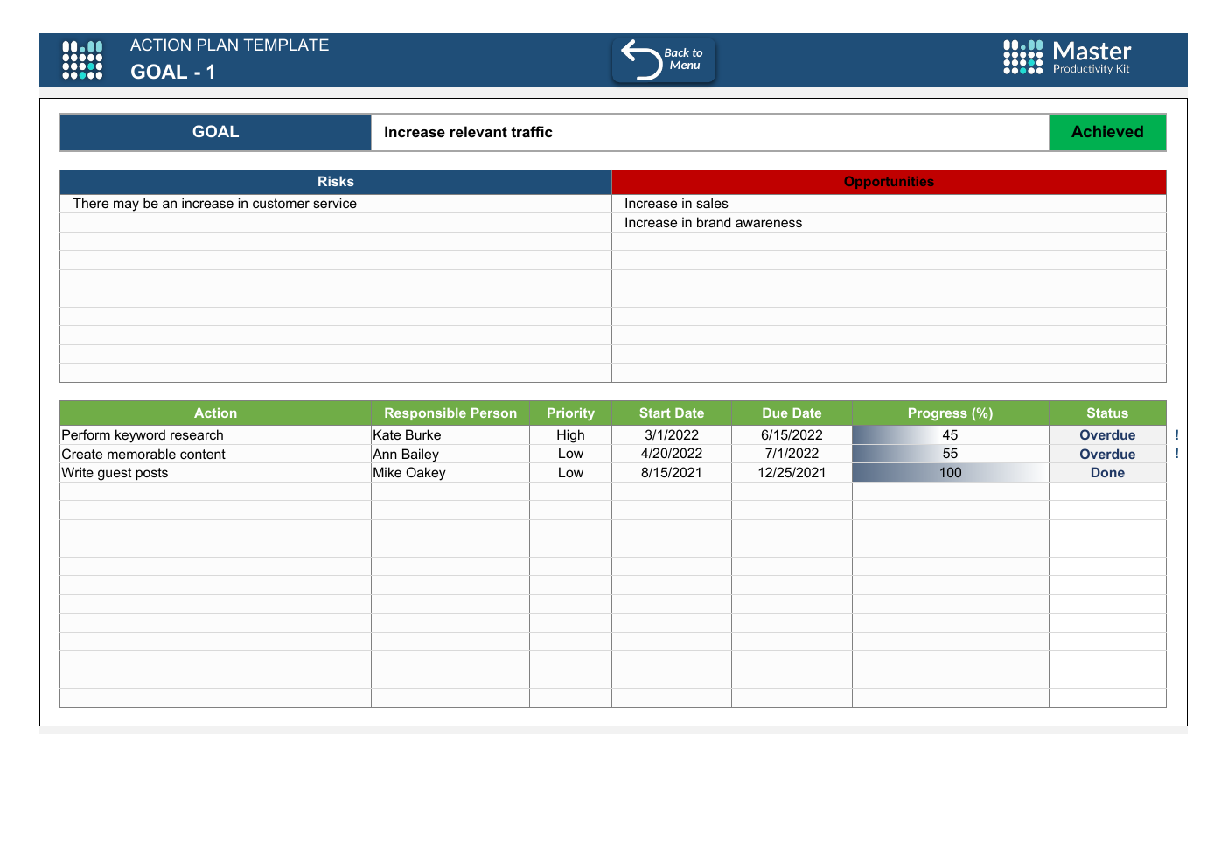Click the Master Productivity Kit logo
This screenshot has width=1228, height=868.
point(1067,58)
